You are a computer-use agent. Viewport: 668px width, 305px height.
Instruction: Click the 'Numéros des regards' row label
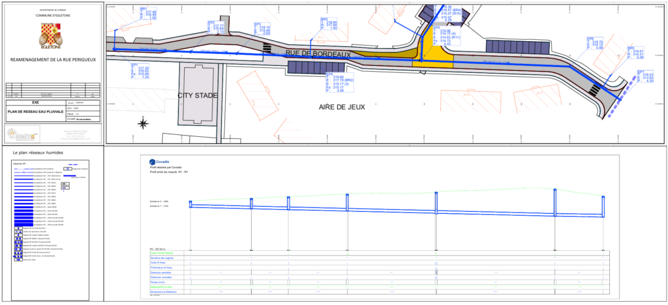pos(160,258)
